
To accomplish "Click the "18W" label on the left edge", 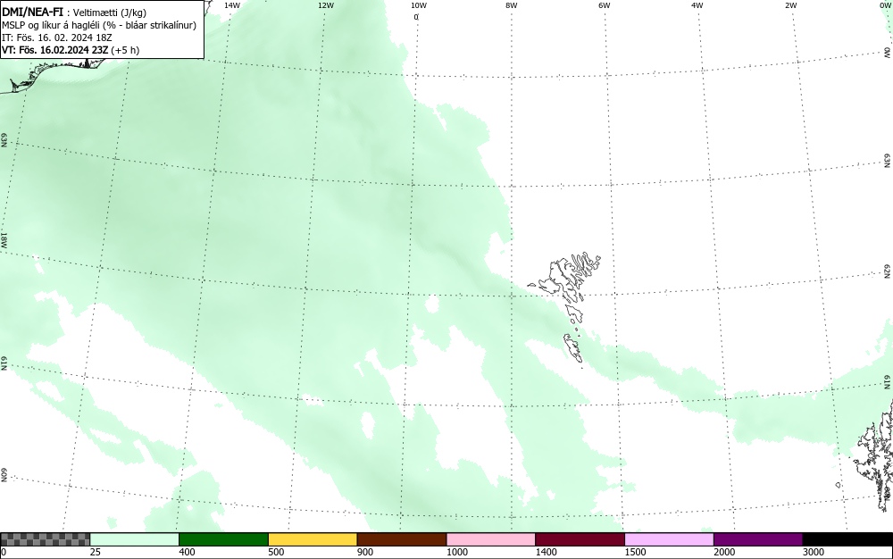I will 4,239.
